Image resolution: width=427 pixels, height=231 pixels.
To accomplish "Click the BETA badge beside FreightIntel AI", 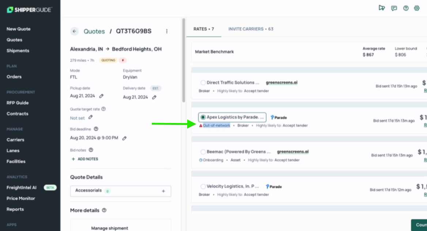I will (x=50, y=188).
